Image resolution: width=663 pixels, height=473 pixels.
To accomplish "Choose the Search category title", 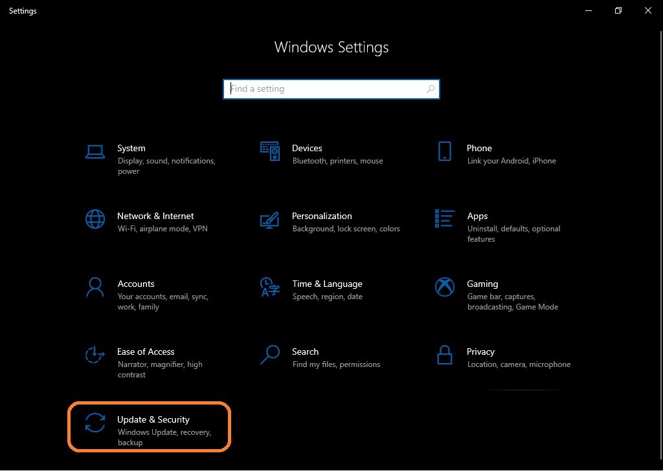I will click(x=306, y=352).
